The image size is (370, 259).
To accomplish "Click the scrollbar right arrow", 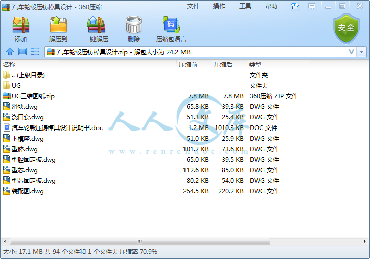I will 365,241.
